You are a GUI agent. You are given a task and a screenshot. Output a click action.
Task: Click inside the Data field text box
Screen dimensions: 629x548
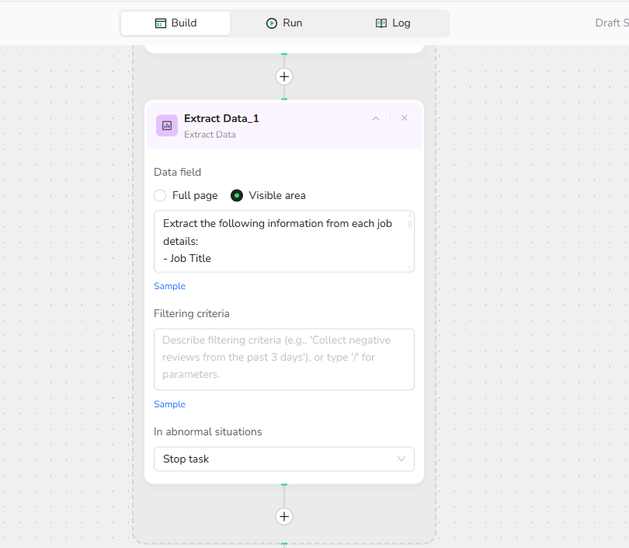[x=280, y=241]
